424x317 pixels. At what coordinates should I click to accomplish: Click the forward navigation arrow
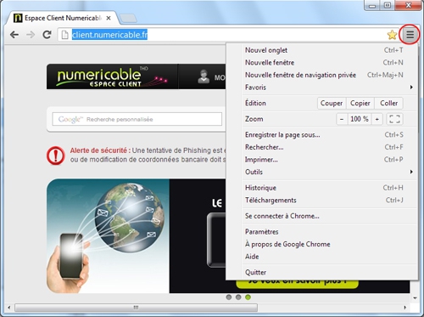pos(31,35)
